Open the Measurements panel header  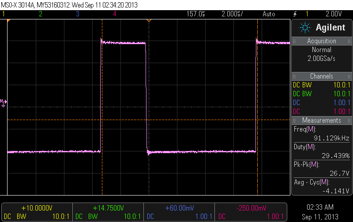(x=322, y=120)
